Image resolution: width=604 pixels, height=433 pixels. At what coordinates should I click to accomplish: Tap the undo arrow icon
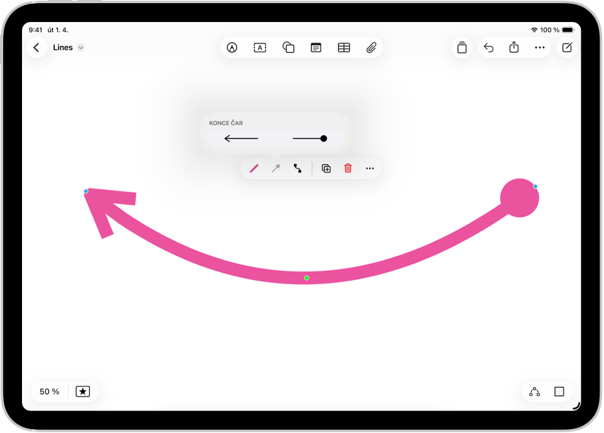(488, 48)
